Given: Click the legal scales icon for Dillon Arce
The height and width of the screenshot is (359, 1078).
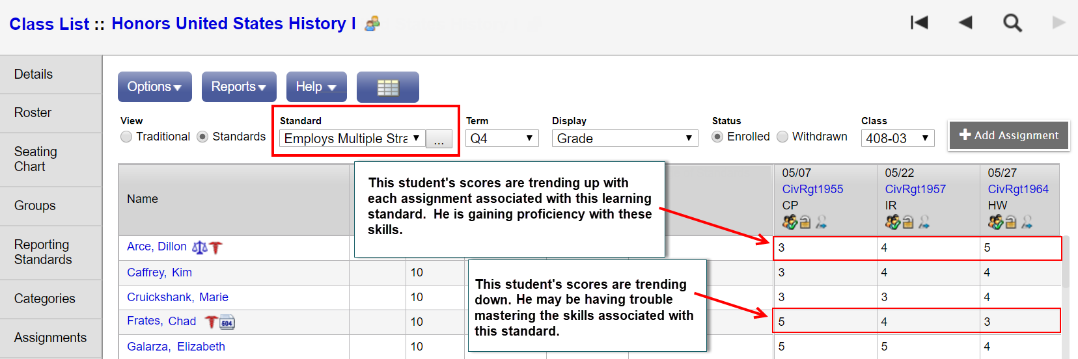Looking at the screenshot, I should [200, 247].
